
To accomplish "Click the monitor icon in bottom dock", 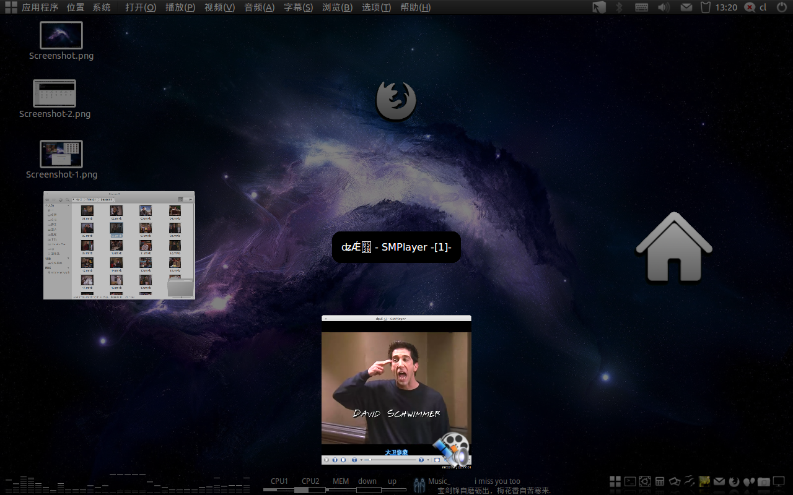I will 779,481.
